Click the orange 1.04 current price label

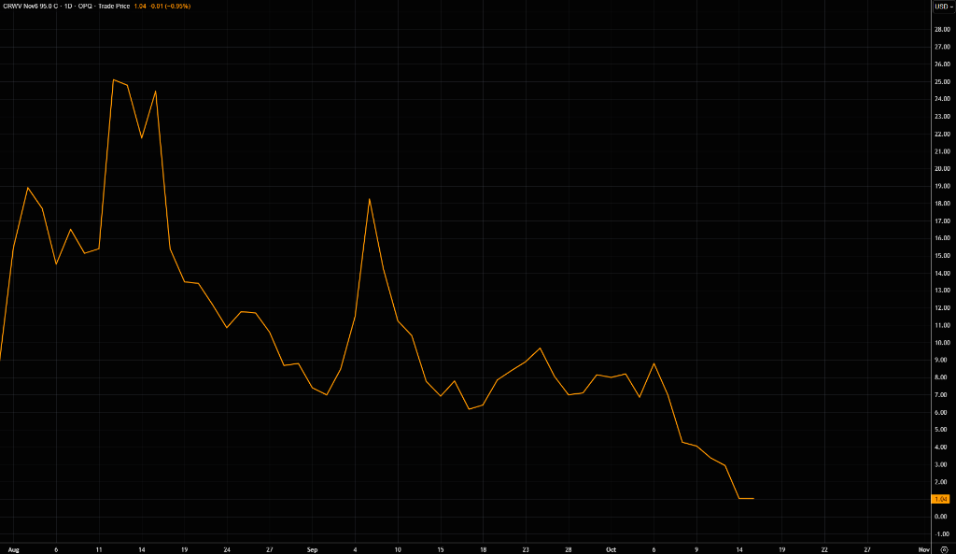[941, 499]
